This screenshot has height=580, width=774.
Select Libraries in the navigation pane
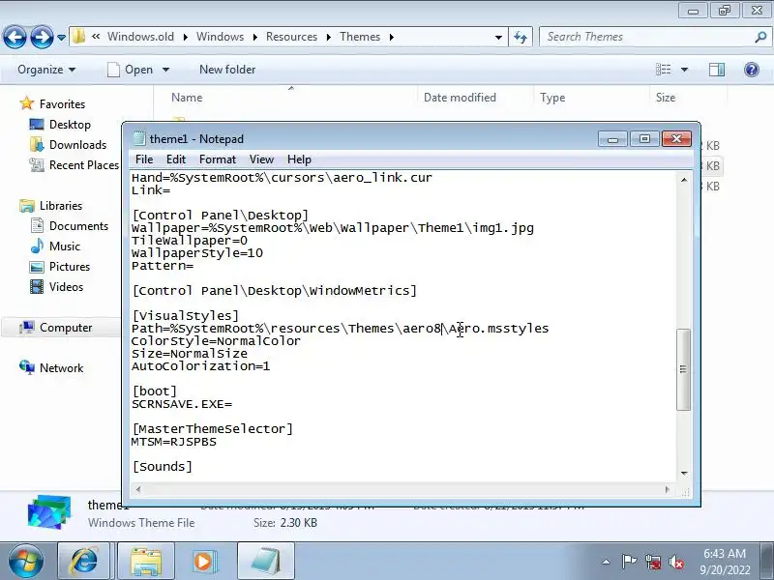click(x=61, y=206)
